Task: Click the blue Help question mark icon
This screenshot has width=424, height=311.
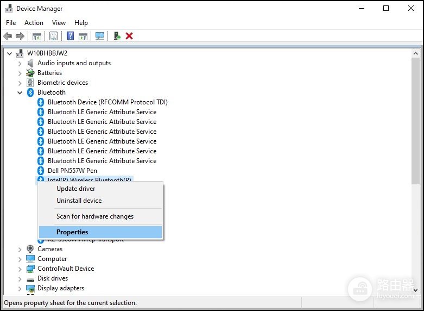Action: (x=71, y=36)
